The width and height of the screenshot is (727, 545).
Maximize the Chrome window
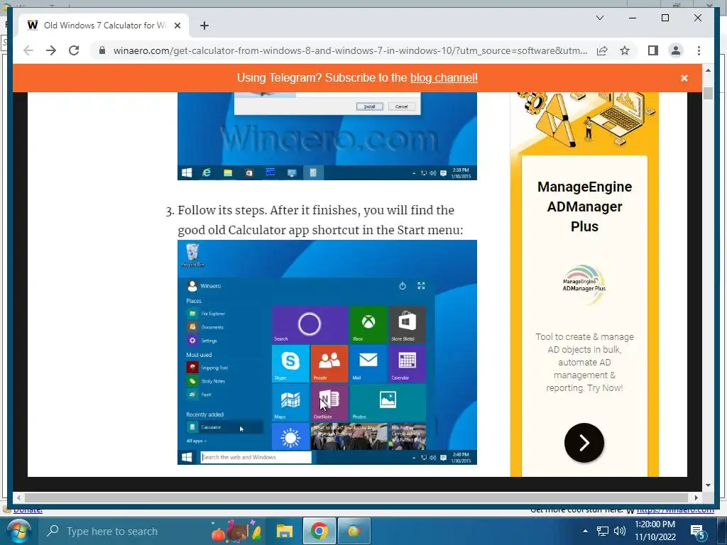point(665,18)
